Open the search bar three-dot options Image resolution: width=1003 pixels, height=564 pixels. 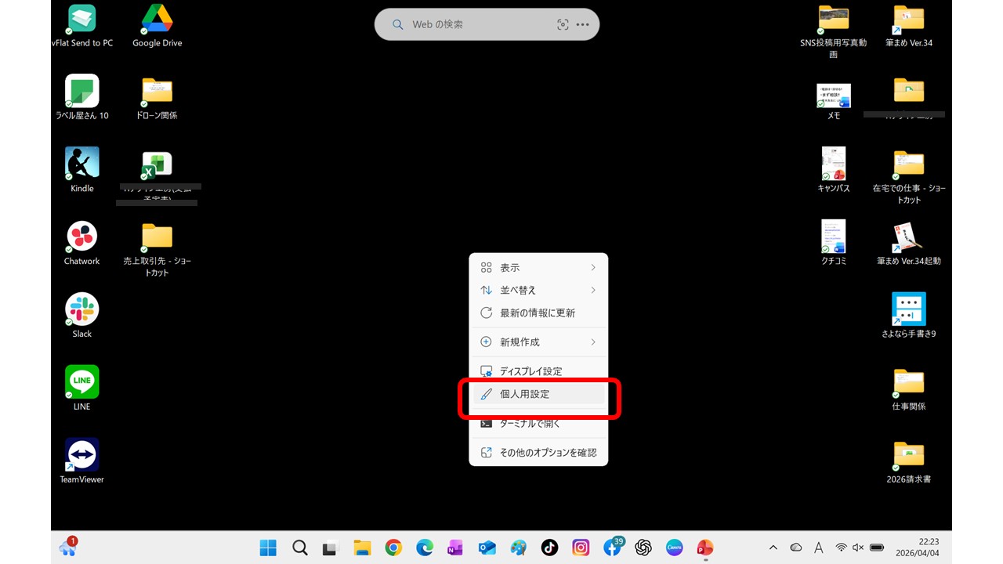pyautogui.click(x=582, y=24)
